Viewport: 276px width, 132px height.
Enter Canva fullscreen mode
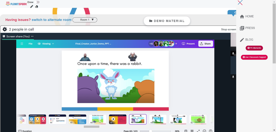click(x=198, y=131)
